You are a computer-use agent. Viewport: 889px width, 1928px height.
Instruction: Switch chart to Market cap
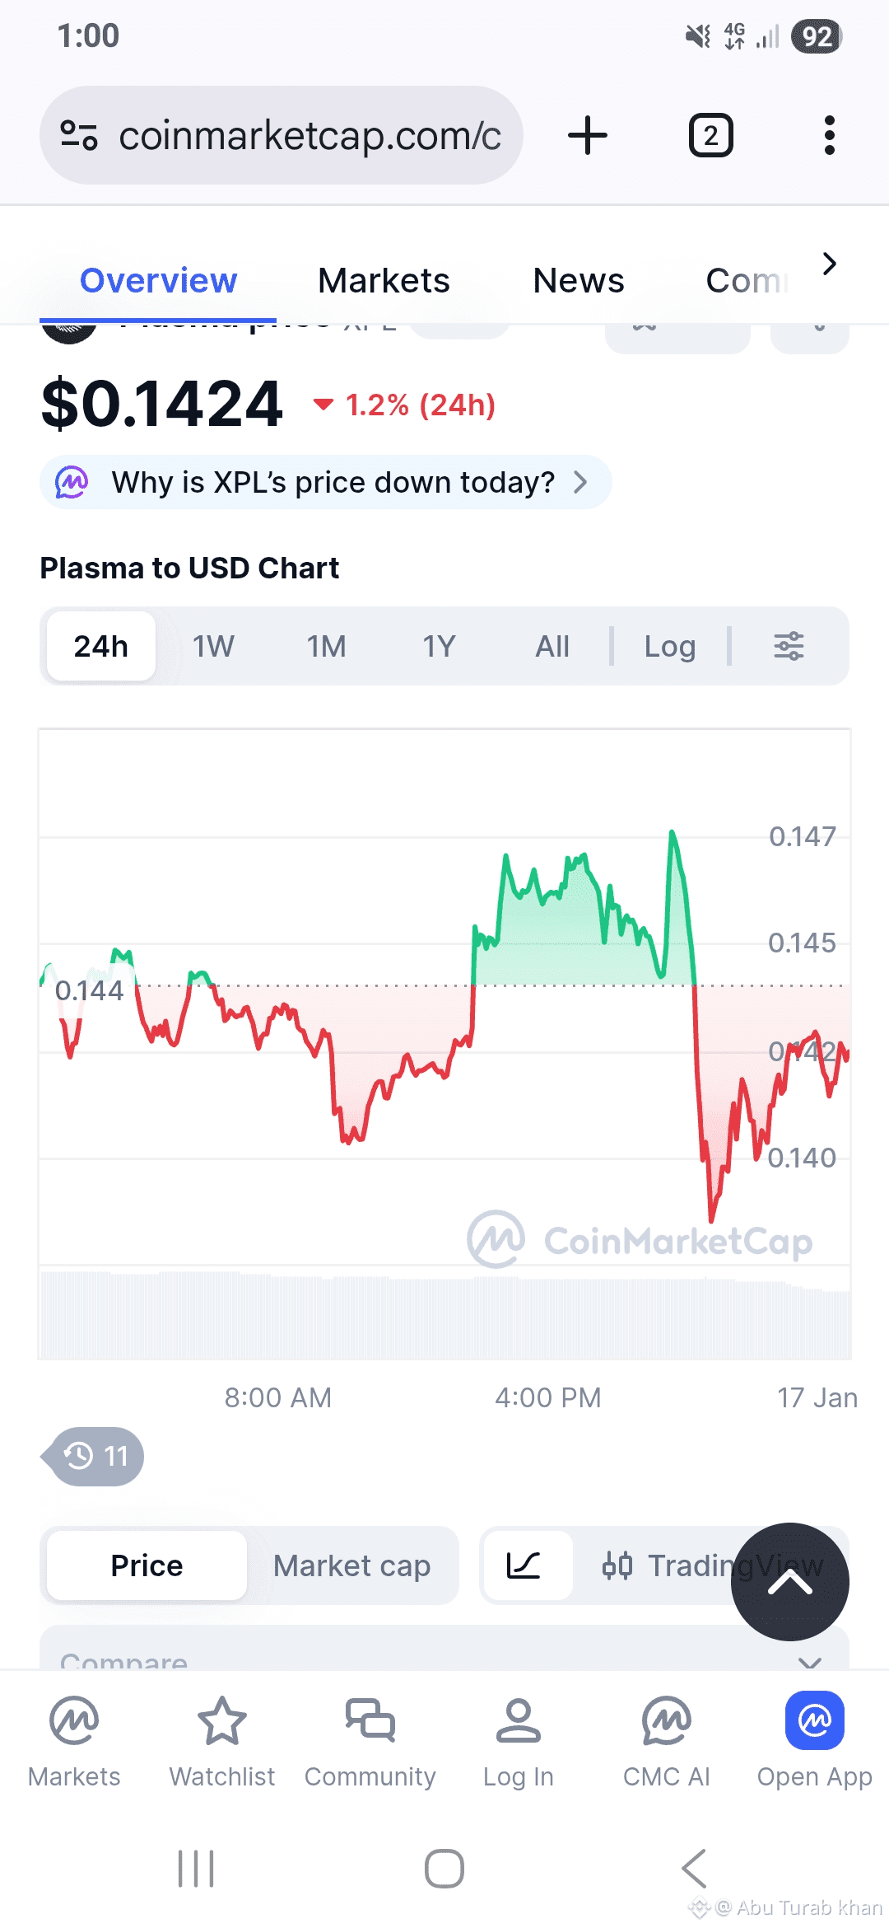pyautogui.click(x=351, y=1565)
